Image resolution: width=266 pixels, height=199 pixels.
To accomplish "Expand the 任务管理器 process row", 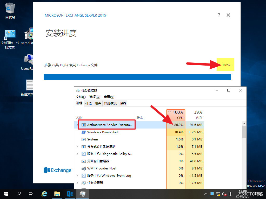I will coord(77,183).
